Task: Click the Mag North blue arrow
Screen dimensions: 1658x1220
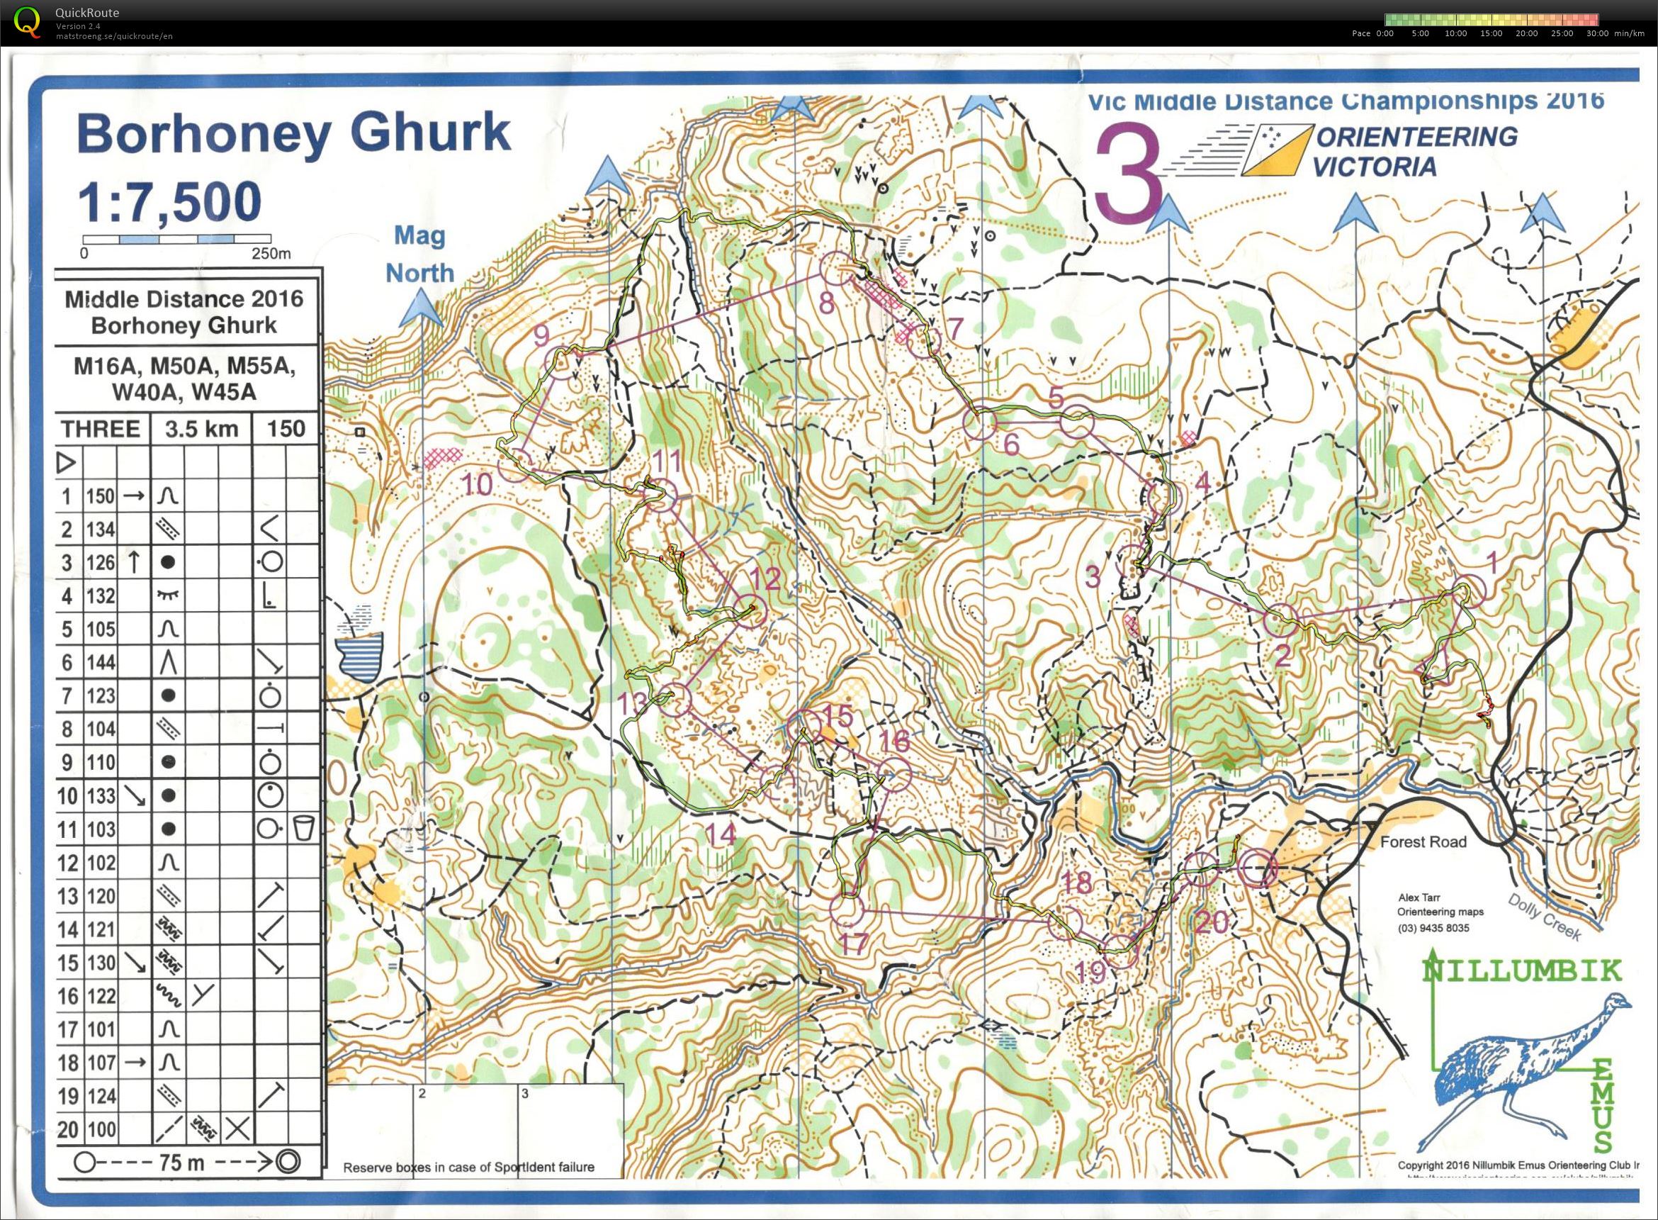Action: pos(422,308)
